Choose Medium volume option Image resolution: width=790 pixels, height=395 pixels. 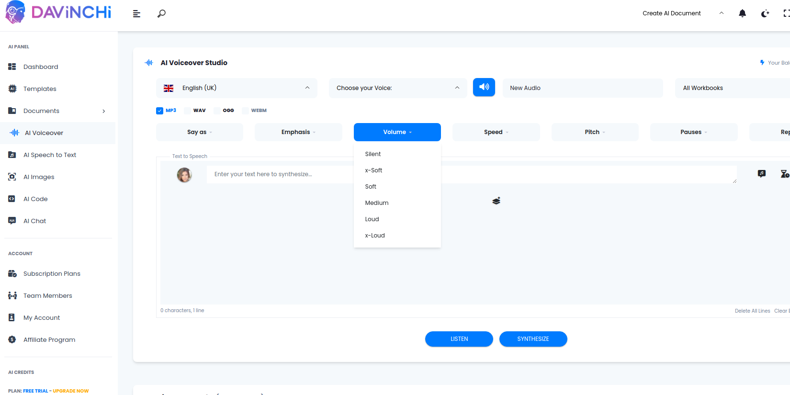(x=377, y=203)
